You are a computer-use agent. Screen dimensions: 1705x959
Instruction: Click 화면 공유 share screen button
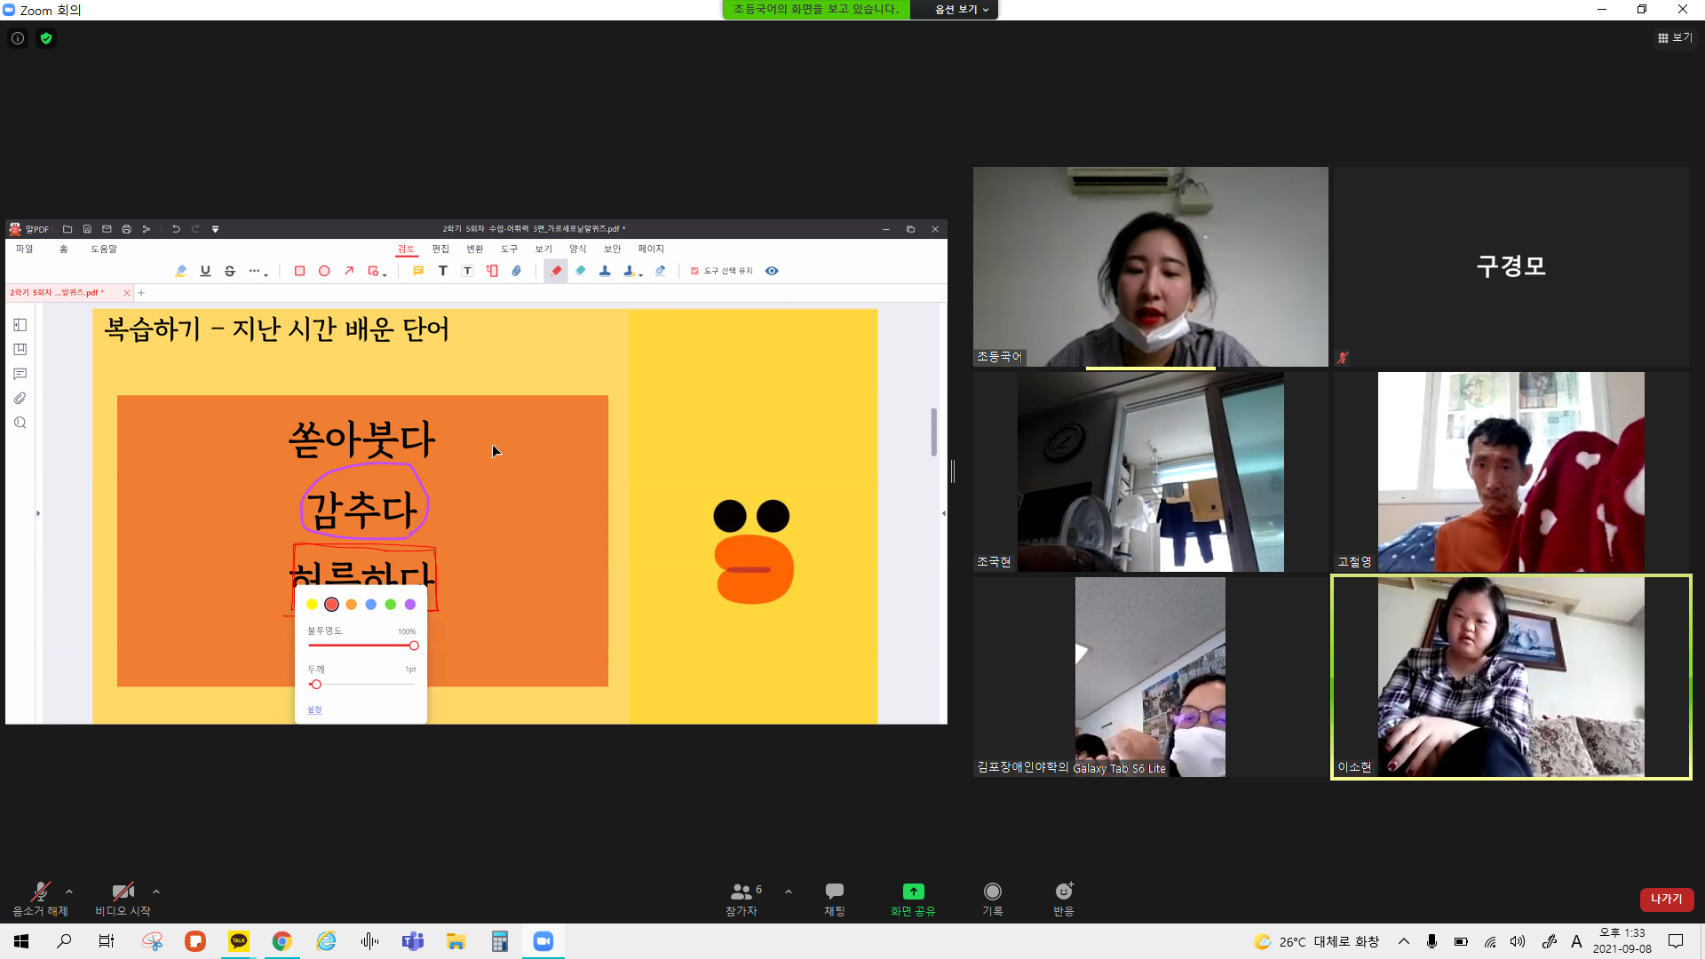coord(913,899)
